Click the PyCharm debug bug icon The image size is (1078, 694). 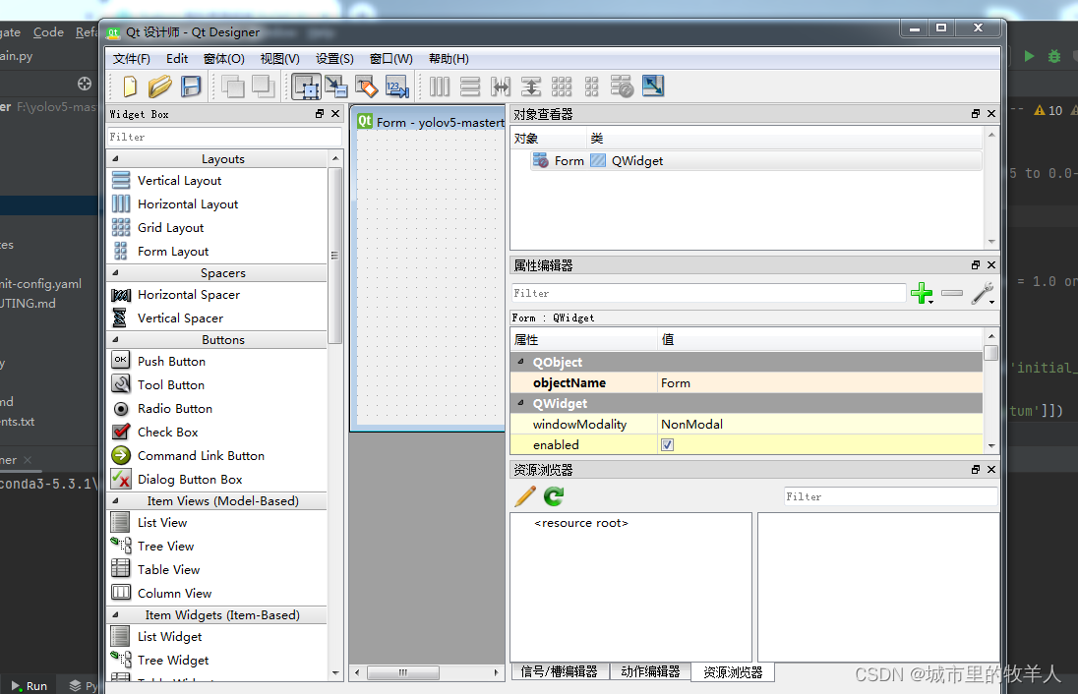click(x=1054, y=56)
